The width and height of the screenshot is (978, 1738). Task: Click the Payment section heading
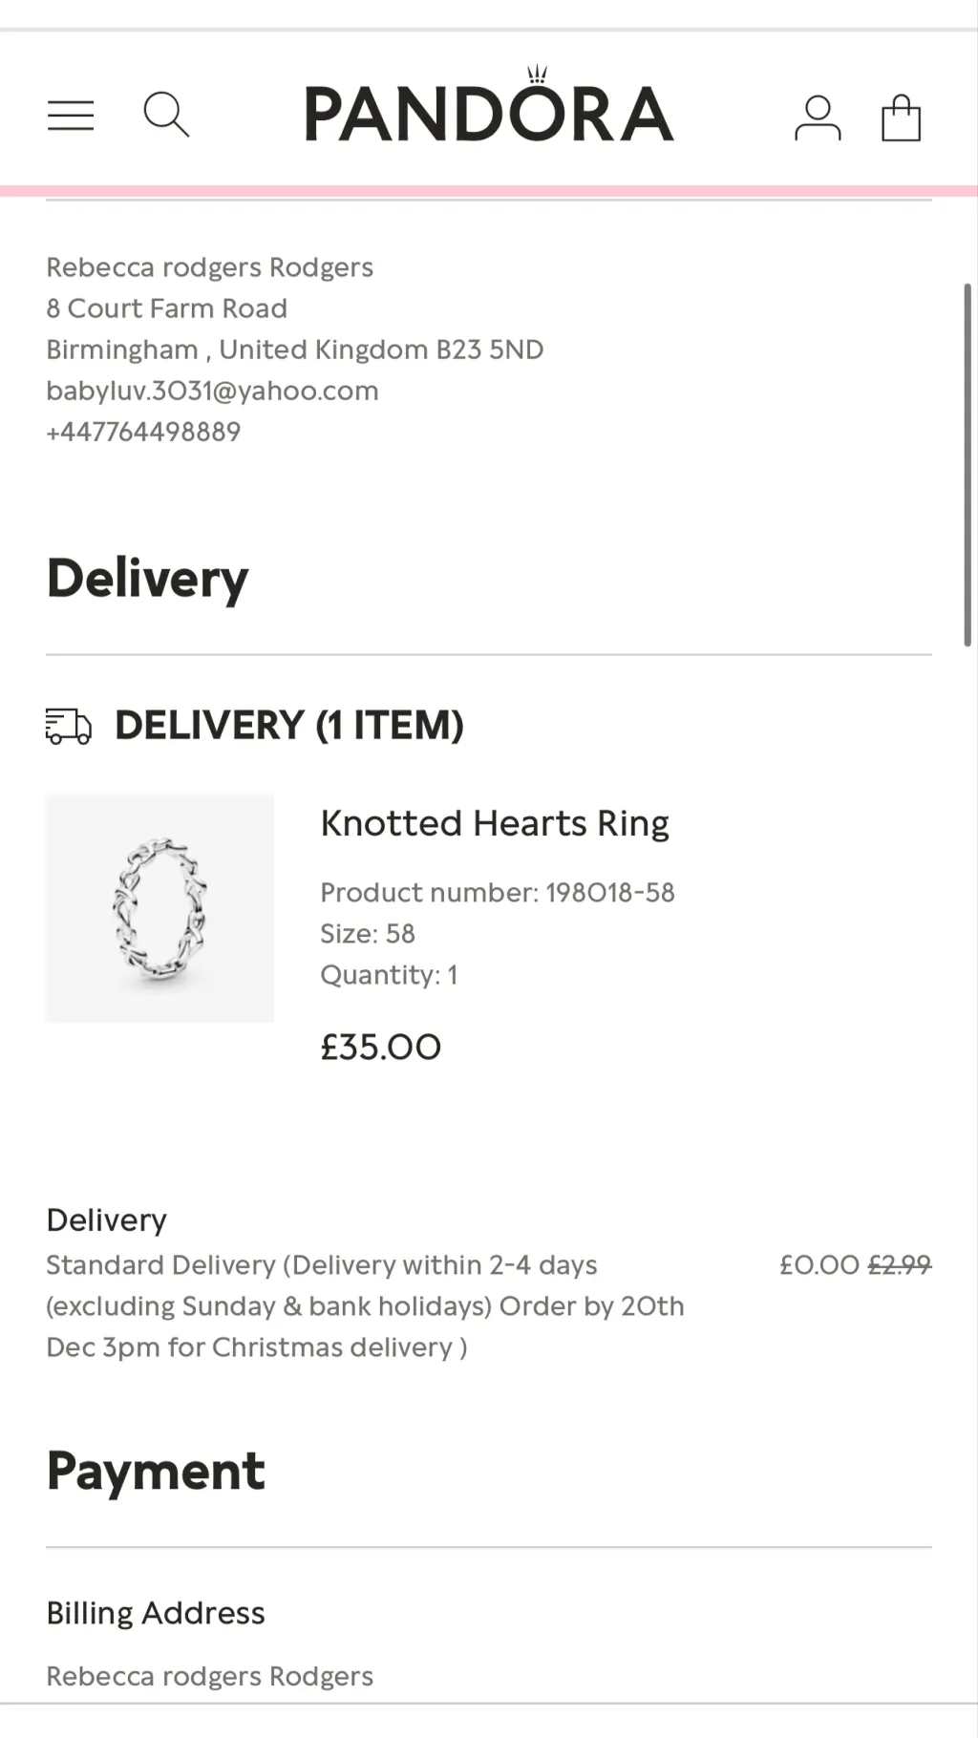(156, 1472)
